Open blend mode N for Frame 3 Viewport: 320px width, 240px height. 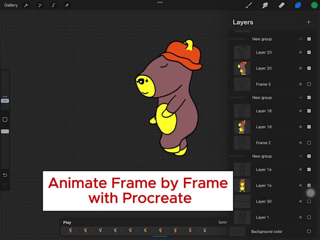pyautogui.click(x=300, y=84)
